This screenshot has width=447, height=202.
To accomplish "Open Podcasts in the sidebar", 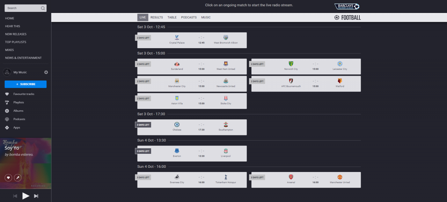I will [19, 119].
